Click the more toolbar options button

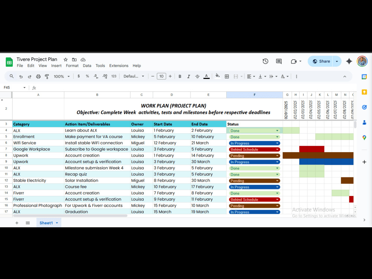296,76
